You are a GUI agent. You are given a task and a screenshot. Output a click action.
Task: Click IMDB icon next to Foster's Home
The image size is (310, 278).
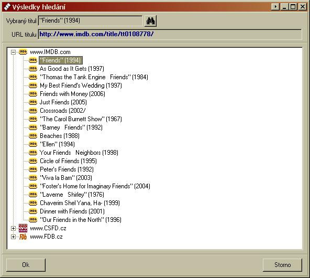tap(33, 186)
